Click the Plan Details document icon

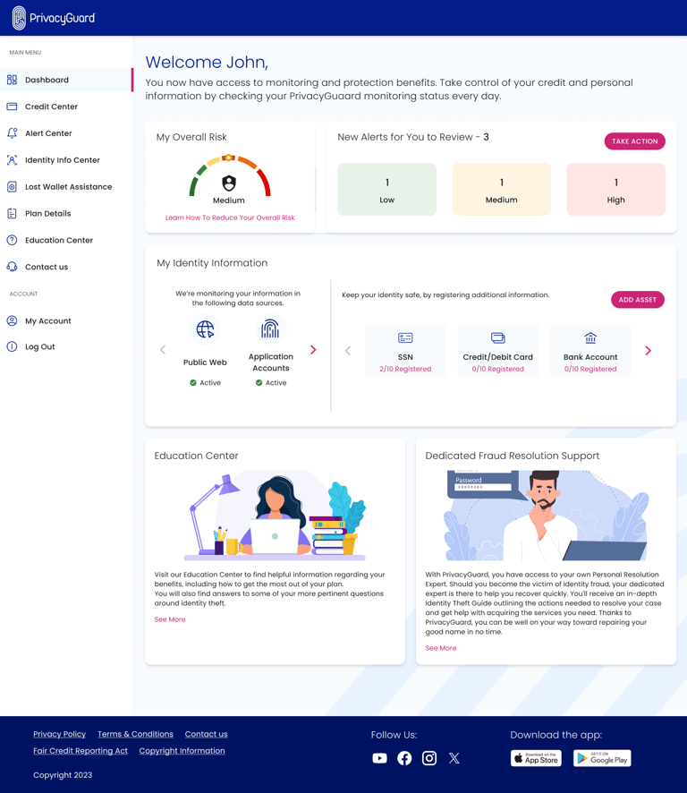click(x=13, y=213)
